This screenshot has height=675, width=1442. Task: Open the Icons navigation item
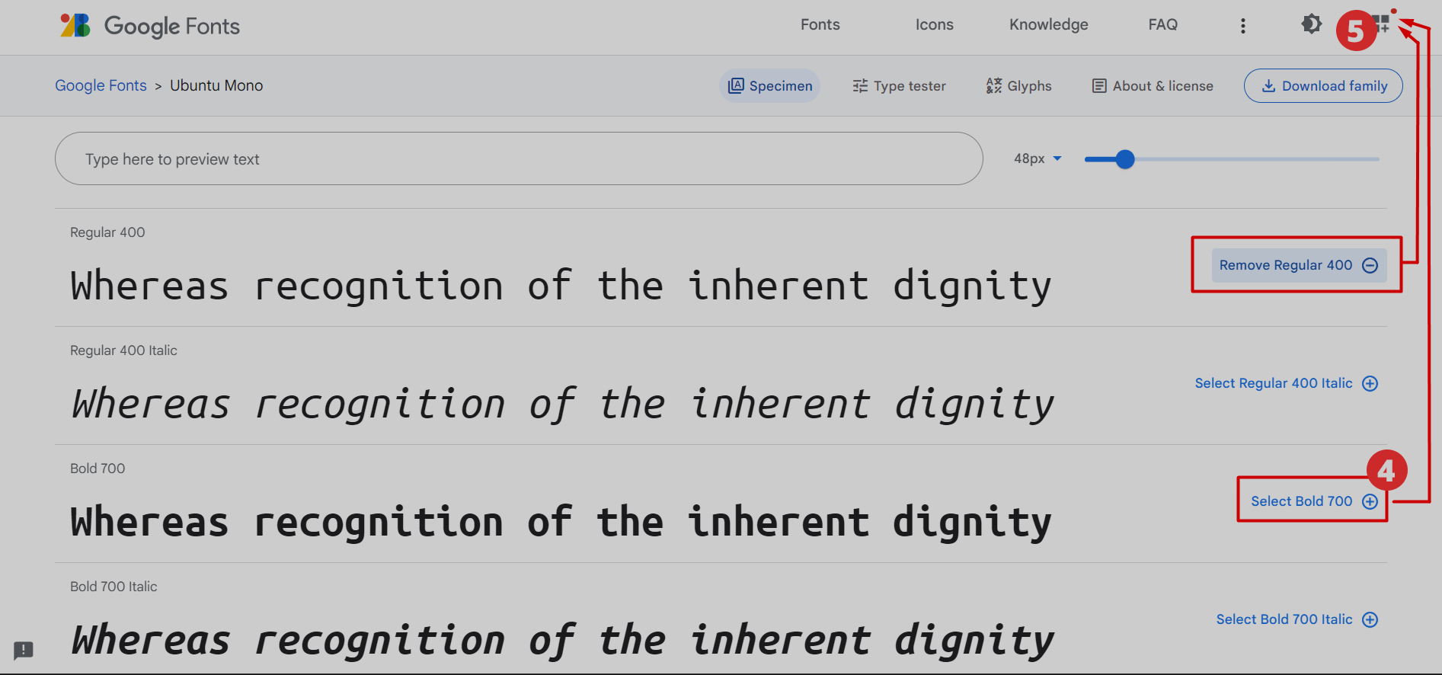point(934,24)
